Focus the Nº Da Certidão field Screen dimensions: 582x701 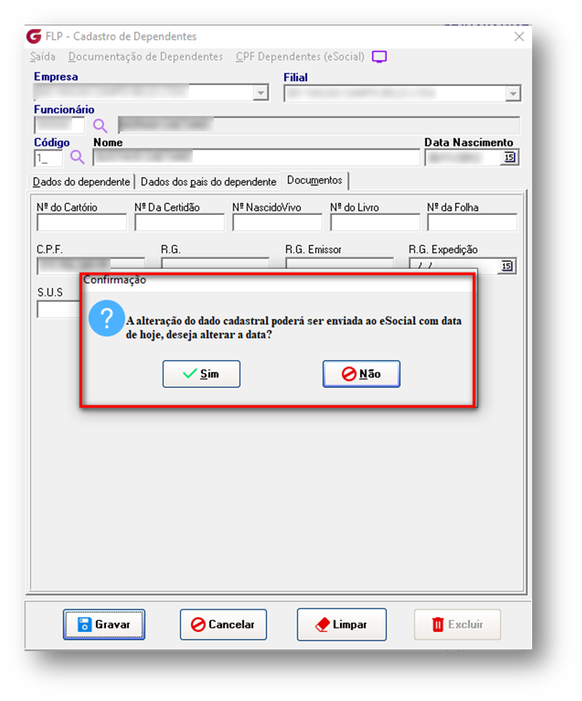pos(180,223)
